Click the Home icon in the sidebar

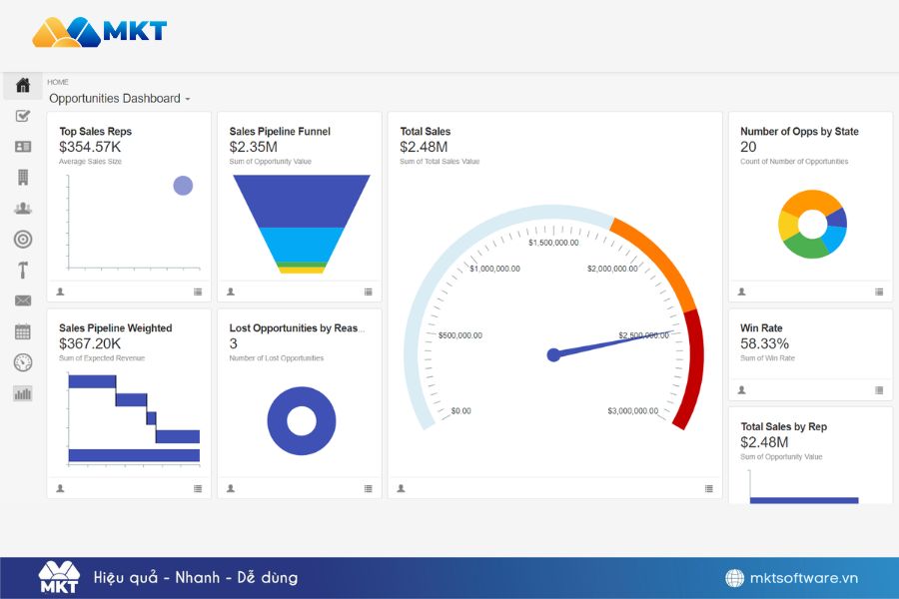23,85
